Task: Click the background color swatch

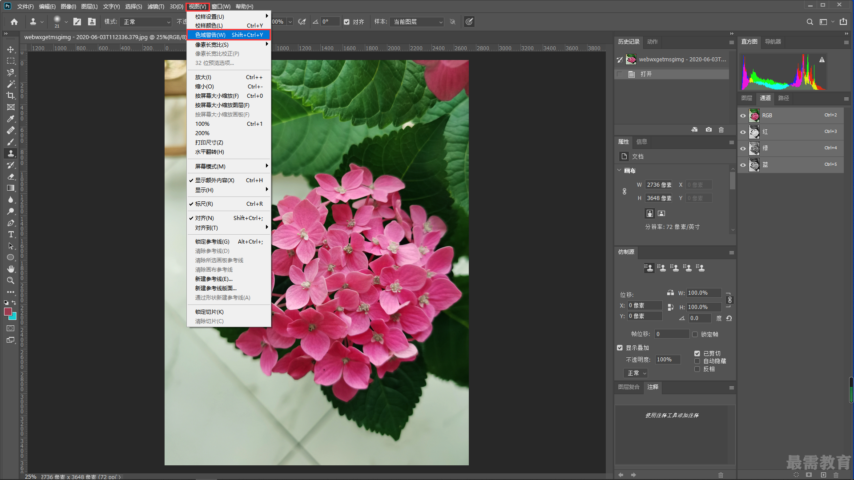Action: point(14,317)
